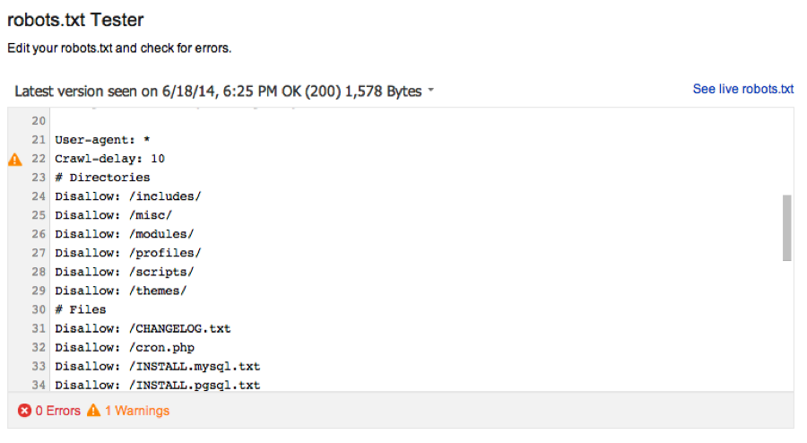Click line number 20 in the gutter

39,121
